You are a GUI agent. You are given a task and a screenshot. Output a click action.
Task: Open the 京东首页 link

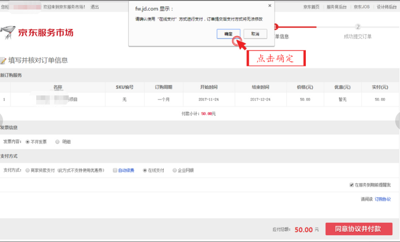coord(311,7)
